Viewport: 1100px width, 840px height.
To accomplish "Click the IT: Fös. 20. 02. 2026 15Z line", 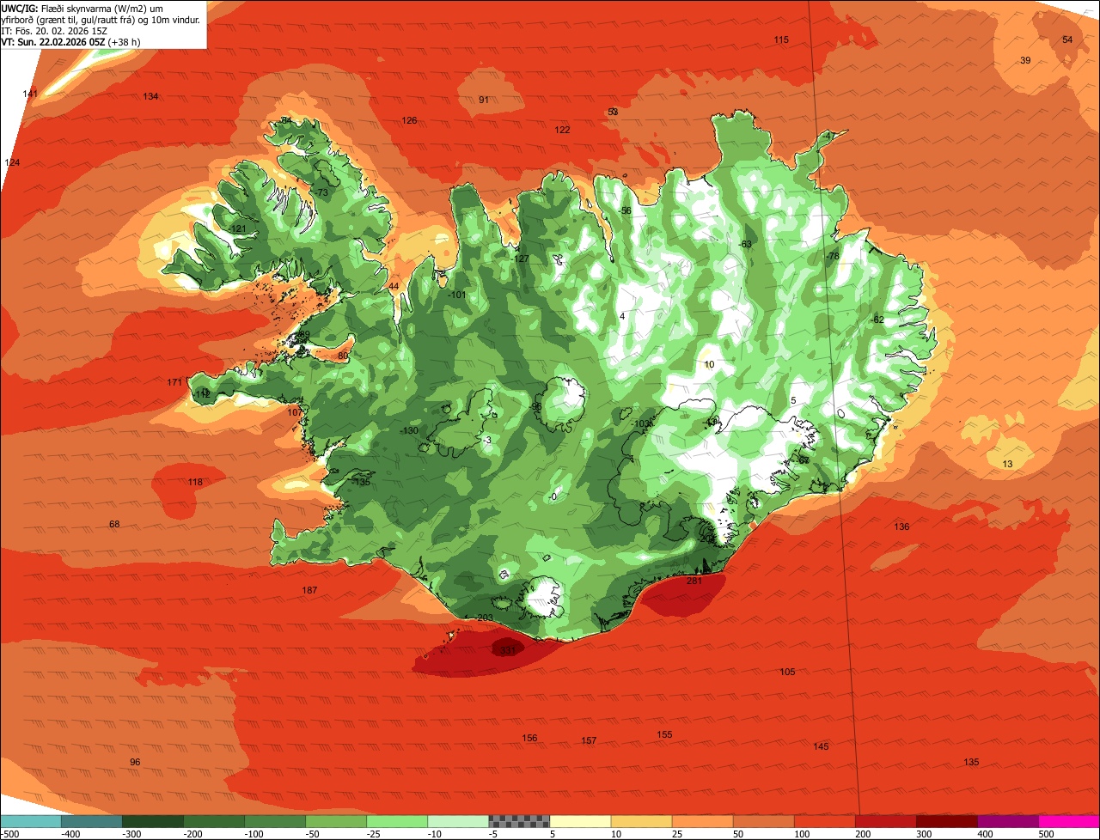I will tap(54, 30).
